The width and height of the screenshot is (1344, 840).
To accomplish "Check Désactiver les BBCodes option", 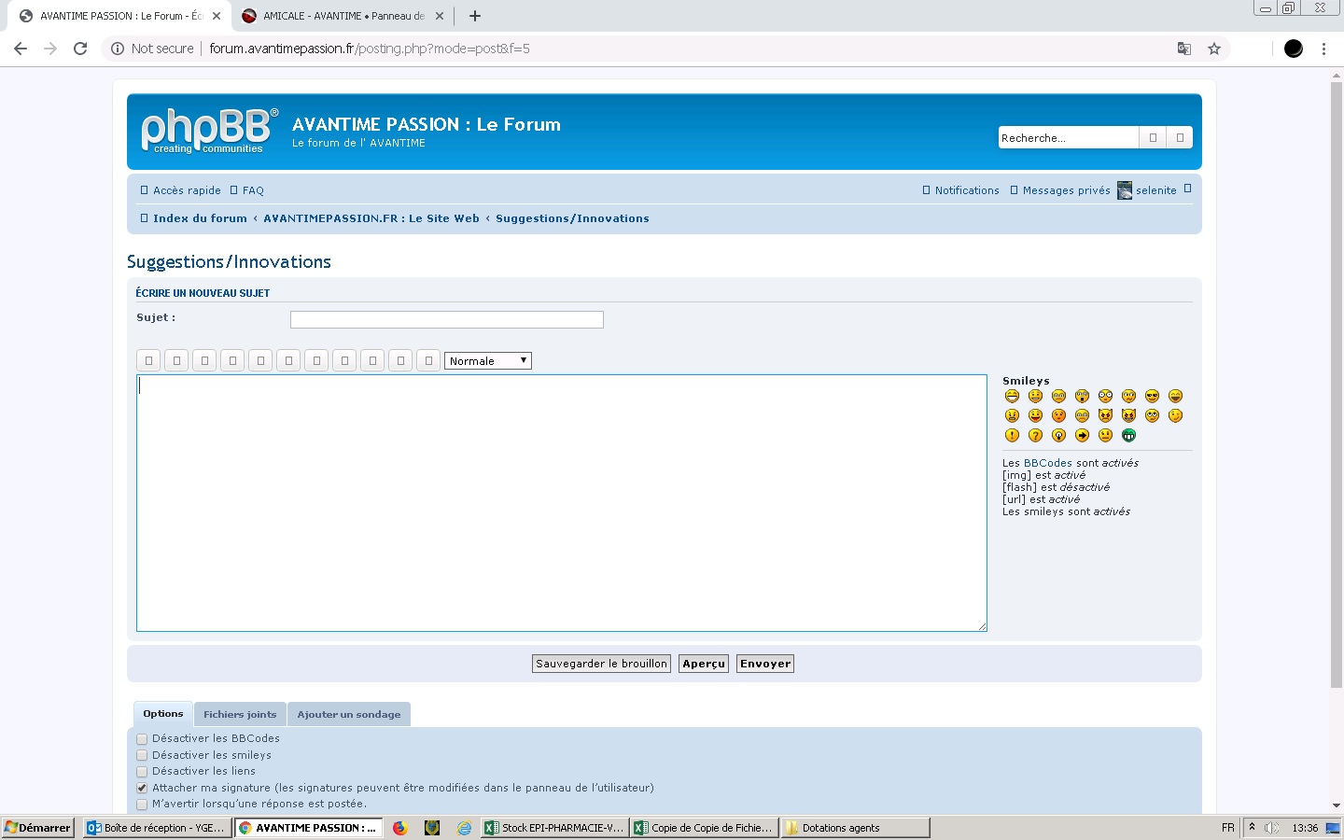I will 142,739.
